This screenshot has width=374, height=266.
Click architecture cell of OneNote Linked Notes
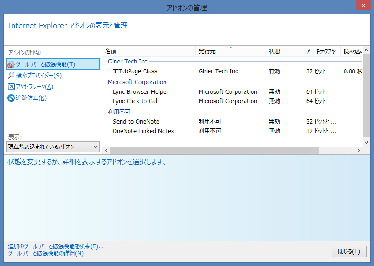coord(321,131)
